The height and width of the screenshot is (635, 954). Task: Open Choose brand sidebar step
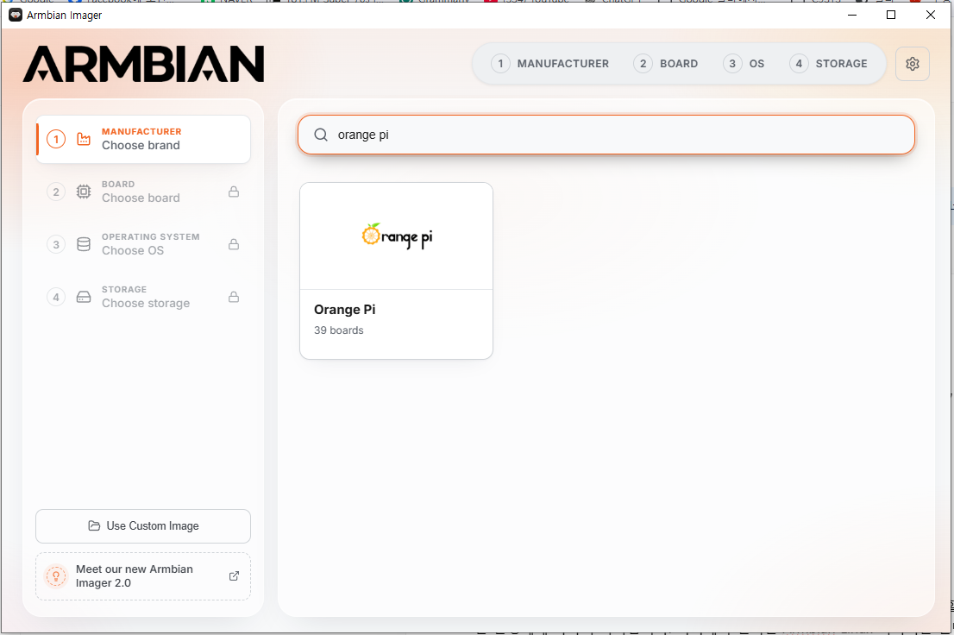click(143, 139)
